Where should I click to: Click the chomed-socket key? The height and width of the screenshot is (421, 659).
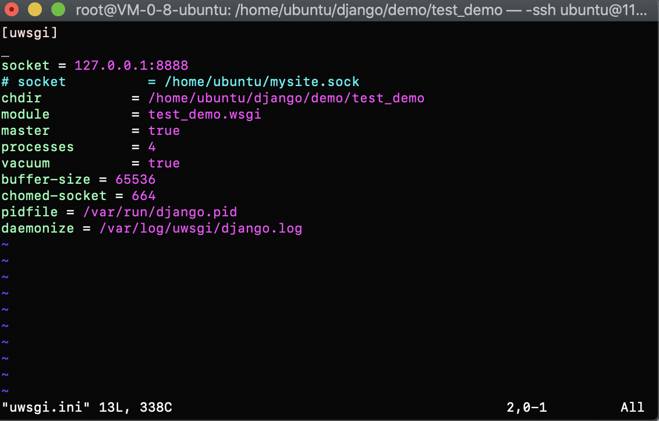(x=54, y=195)
